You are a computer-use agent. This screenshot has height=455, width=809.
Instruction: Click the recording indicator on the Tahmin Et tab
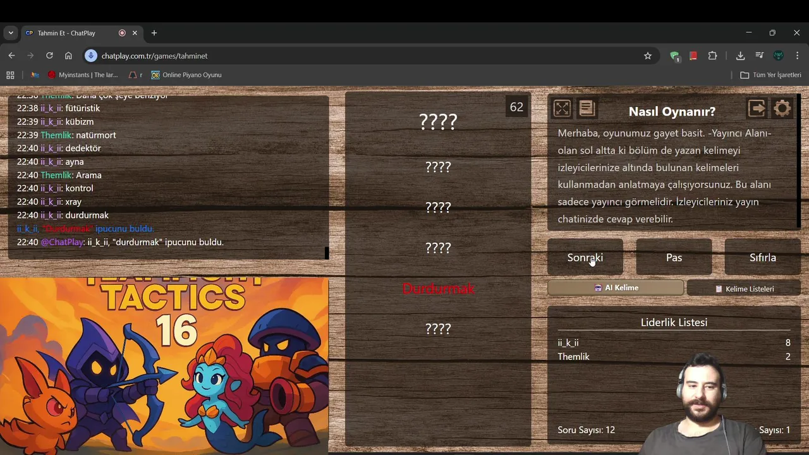122,33
